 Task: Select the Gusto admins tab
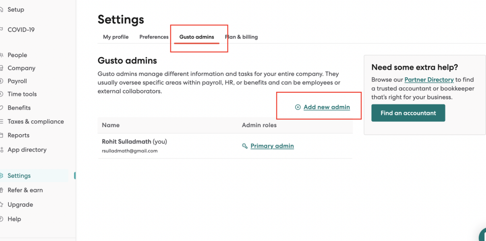[196, 37]
